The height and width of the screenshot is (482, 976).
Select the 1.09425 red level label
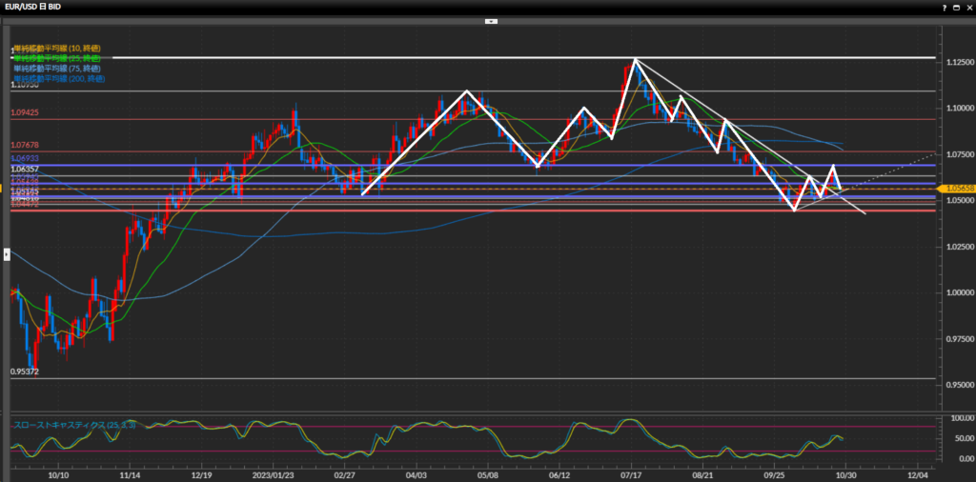(x=25, y=112)
